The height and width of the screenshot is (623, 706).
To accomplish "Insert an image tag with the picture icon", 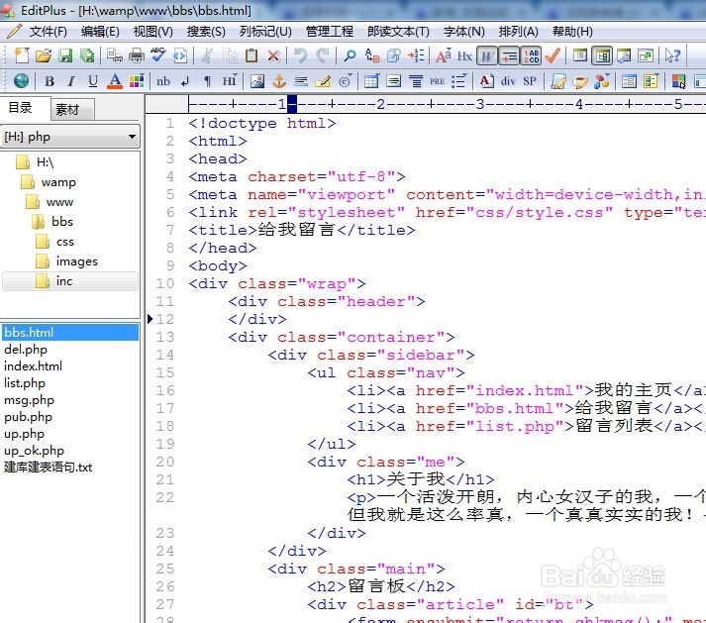I will point(257,81).
